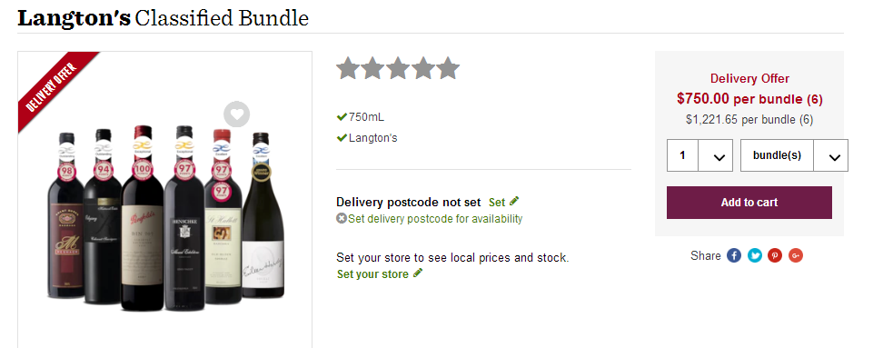883x348 pixels.
Task: Click Set next to delivery postcode
Action: coord(497,202)
